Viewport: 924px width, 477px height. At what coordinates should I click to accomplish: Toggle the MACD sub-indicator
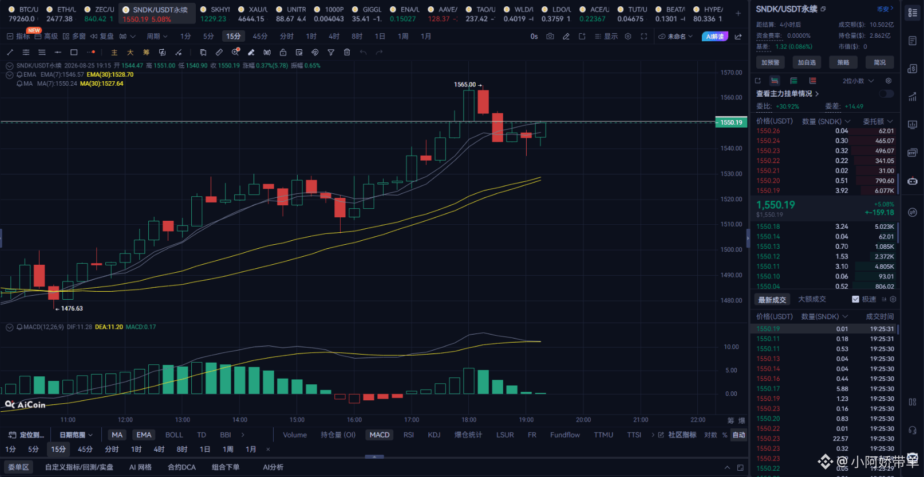click(x=380, y=435)
